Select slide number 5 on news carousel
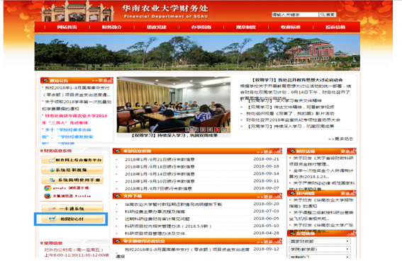402x261 pixels. point(217,129)
